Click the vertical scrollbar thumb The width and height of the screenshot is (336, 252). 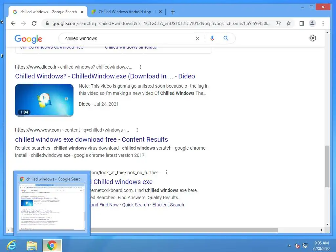pos(327,166)
